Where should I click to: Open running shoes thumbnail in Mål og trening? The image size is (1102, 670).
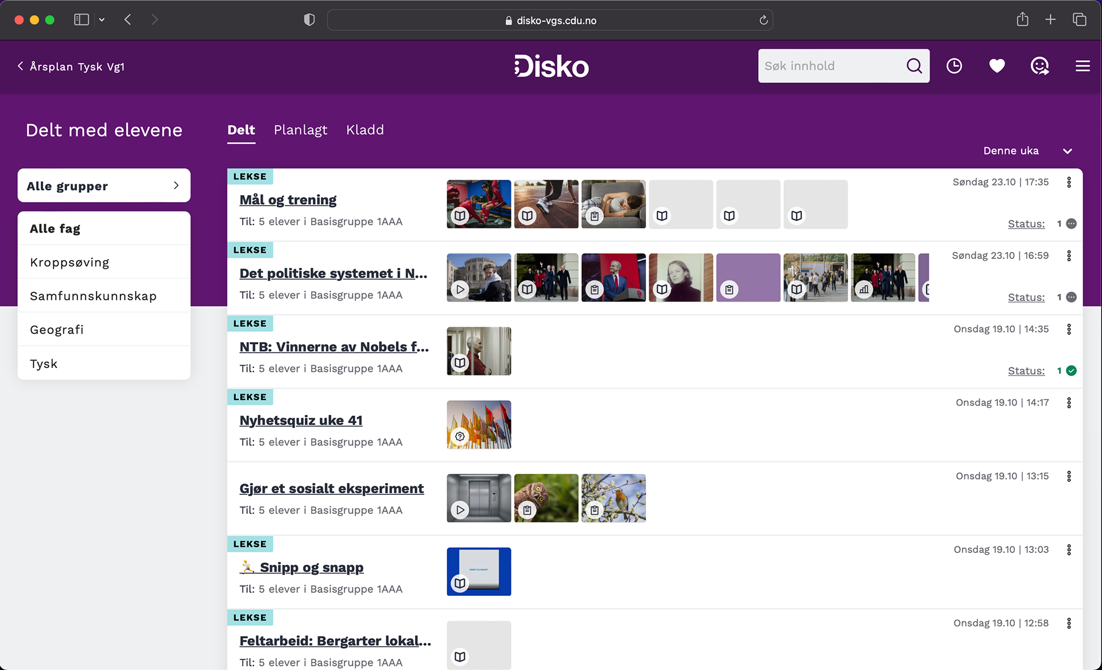point(546,204)
